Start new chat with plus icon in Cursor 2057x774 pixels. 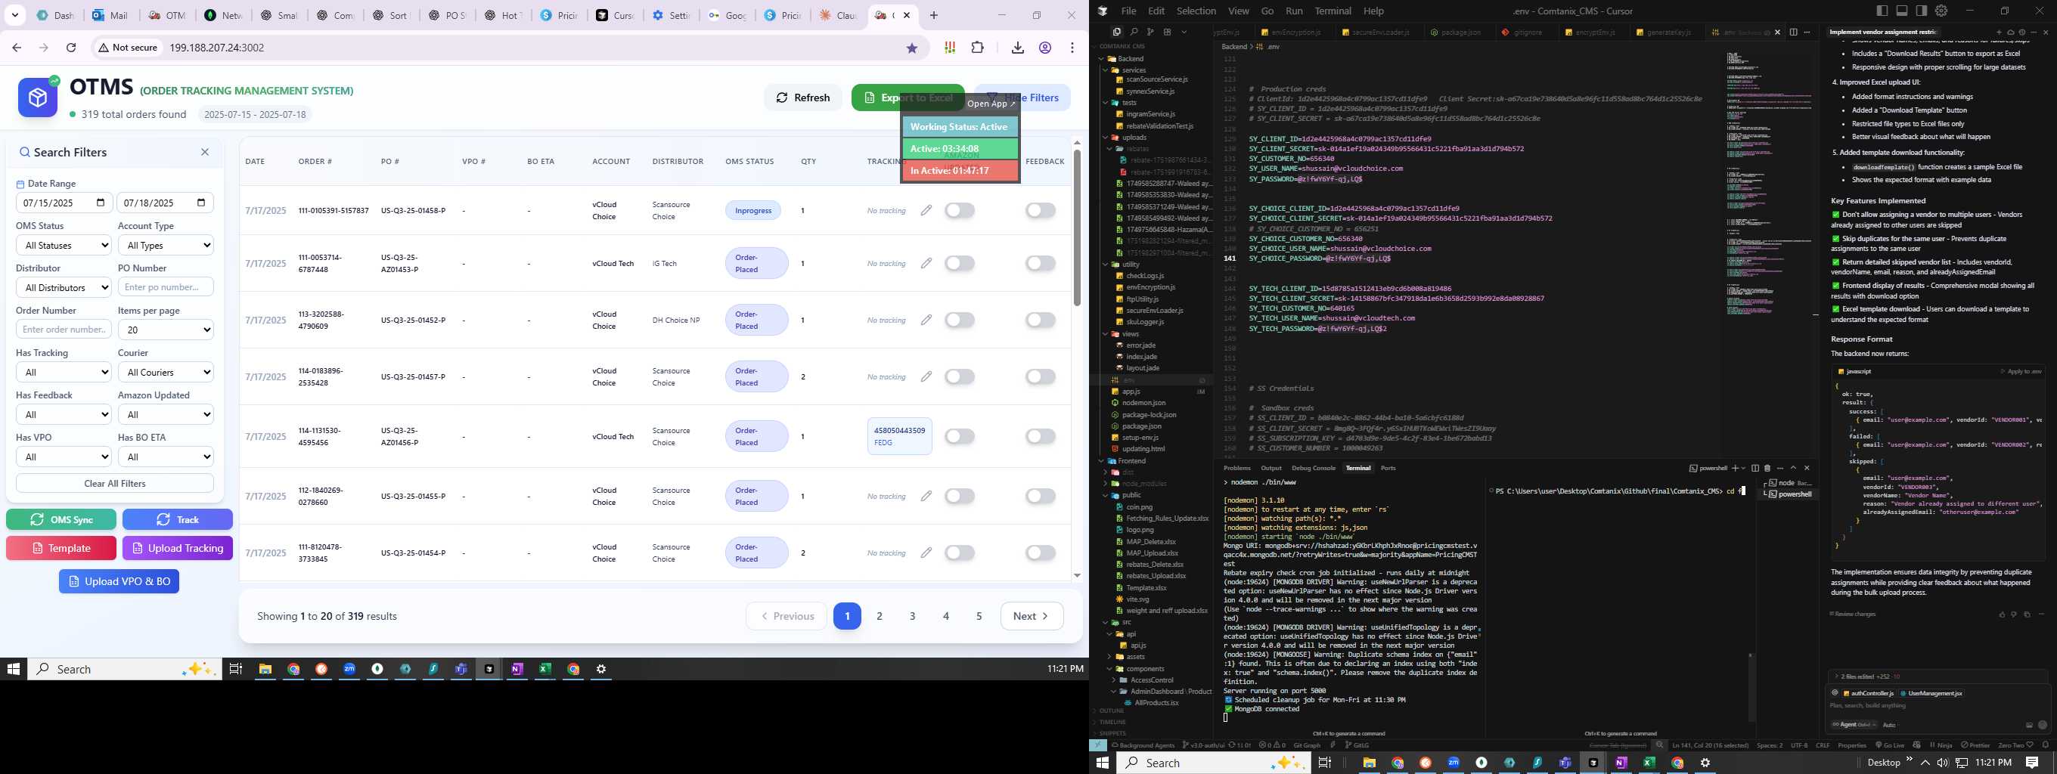tap(1999, 32)
